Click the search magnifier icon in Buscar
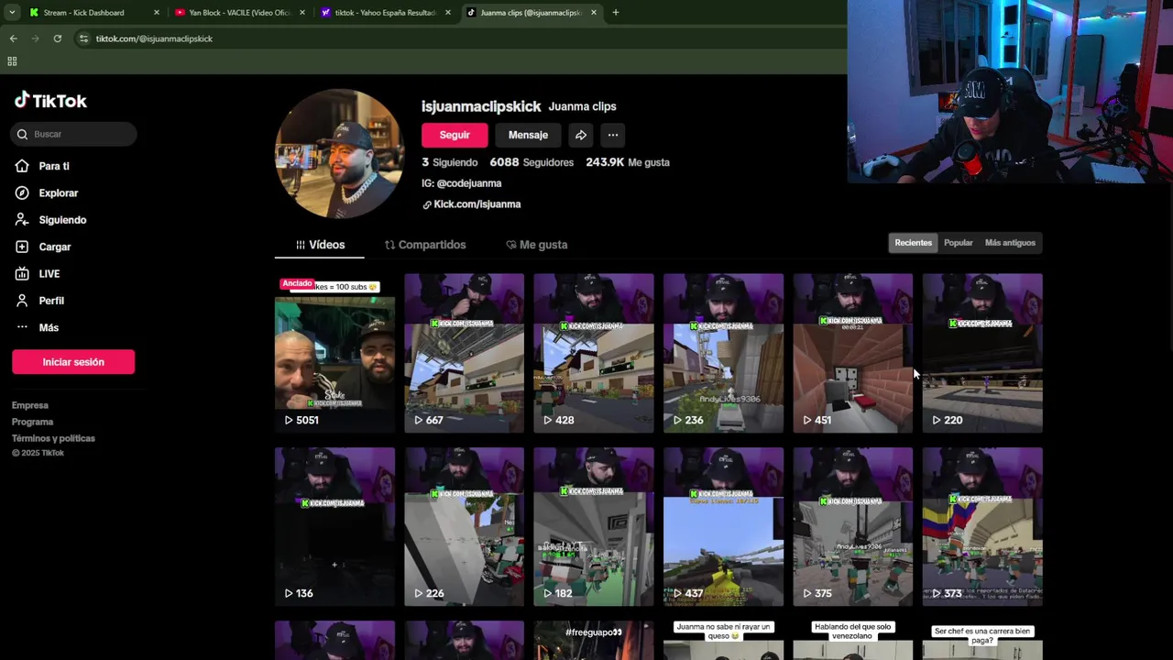 pos(22,134)
